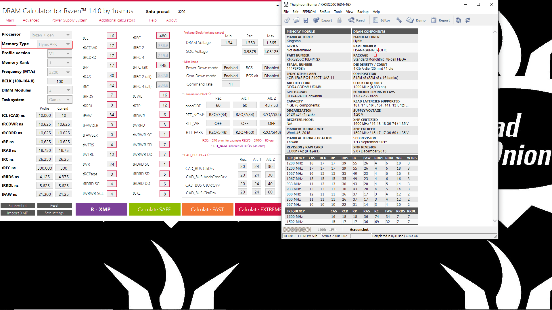Click the Kingston manufacturer text
552x310 pixels.
coord(294,41)
